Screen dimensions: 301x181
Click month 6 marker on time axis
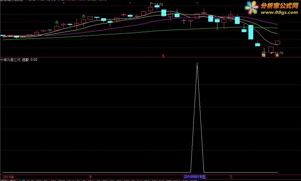91,177
